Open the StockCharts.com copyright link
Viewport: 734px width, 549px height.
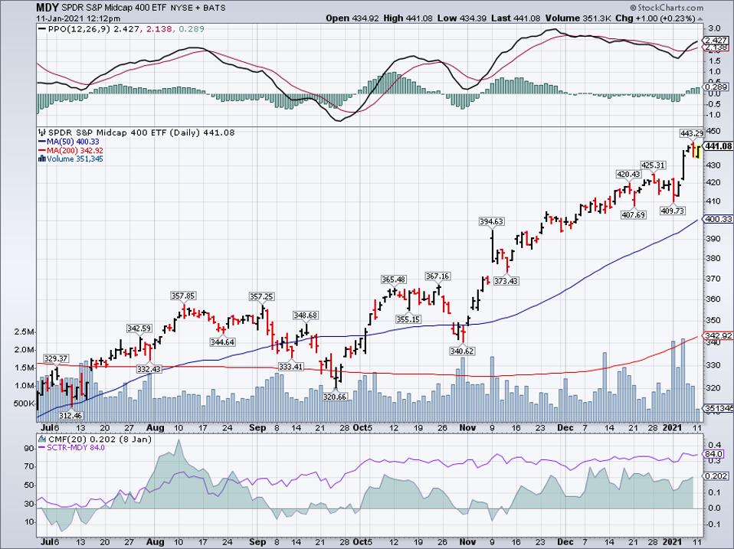pos(667,8)
